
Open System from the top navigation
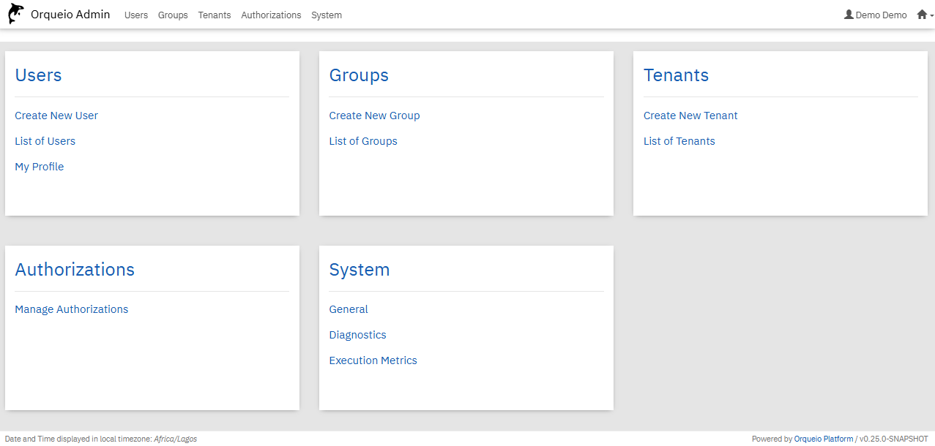click(327, 15)
